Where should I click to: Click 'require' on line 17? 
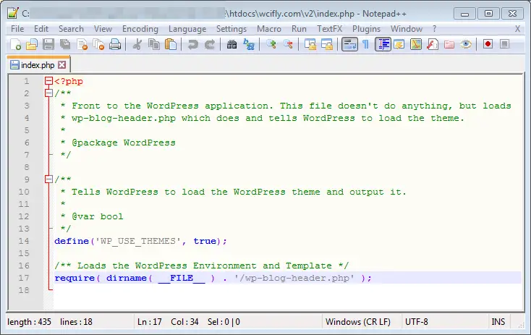tap(75, 278)
